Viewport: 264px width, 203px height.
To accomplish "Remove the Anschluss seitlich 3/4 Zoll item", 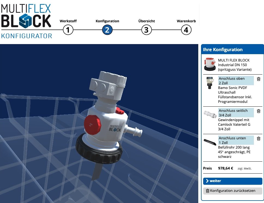I will 259,111.
